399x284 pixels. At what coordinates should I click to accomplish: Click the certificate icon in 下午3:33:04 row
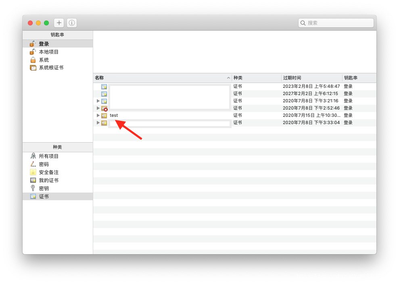pyautogui.click(x=104, y=123)
